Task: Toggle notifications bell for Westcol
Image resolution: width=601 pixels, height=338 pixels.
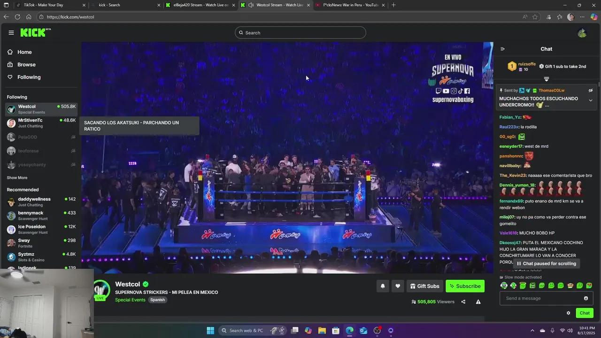Action: 383,286
